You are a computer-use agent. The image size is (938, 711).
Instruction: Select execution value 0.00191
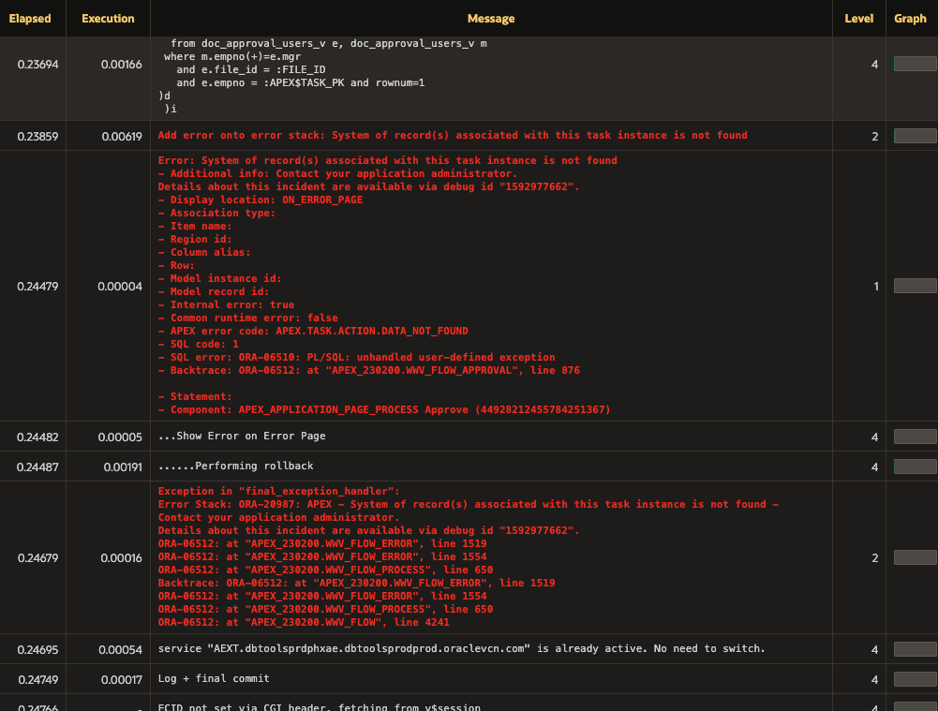point(123,467)
